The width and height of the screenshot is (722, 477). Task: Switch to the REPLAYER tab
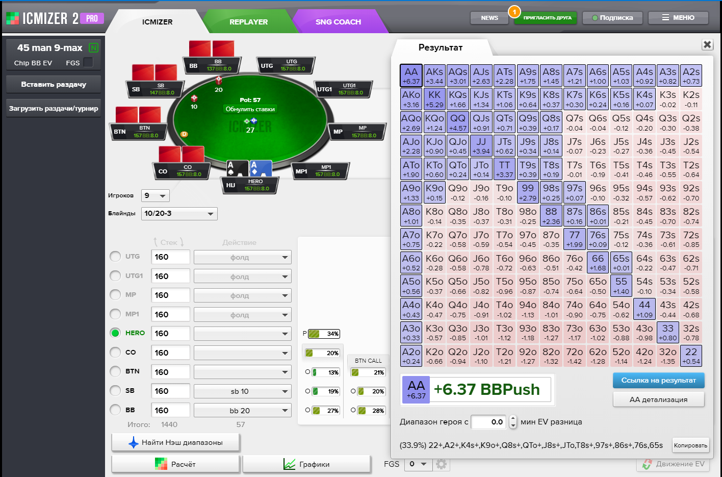(248, 22)
